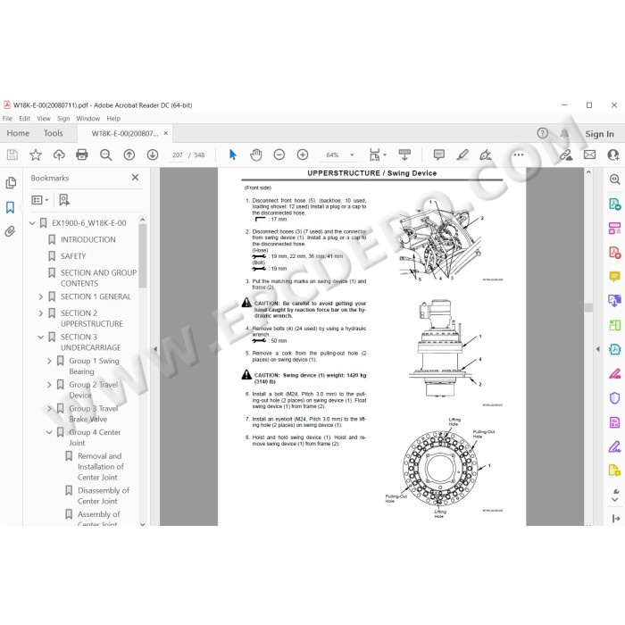Collapse the EX1900-6_W18K-E-00 bookmark
625x625 pixels.
(x=32, y=223)
